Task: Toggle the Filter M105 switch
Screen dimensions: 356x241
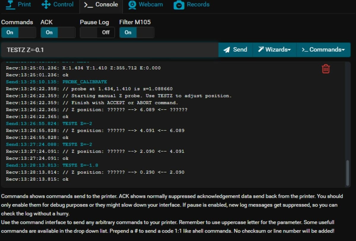Action: click(x=137, y=32)
